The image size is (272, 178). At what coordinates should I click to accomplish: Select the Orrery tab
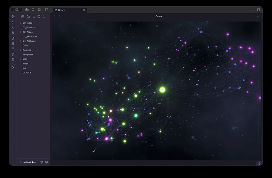(70, 10)
